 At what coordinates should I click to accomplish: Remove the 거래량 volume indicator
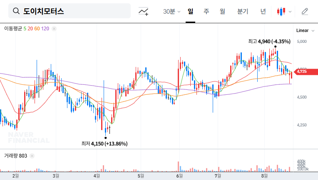[x=32, y=156]
